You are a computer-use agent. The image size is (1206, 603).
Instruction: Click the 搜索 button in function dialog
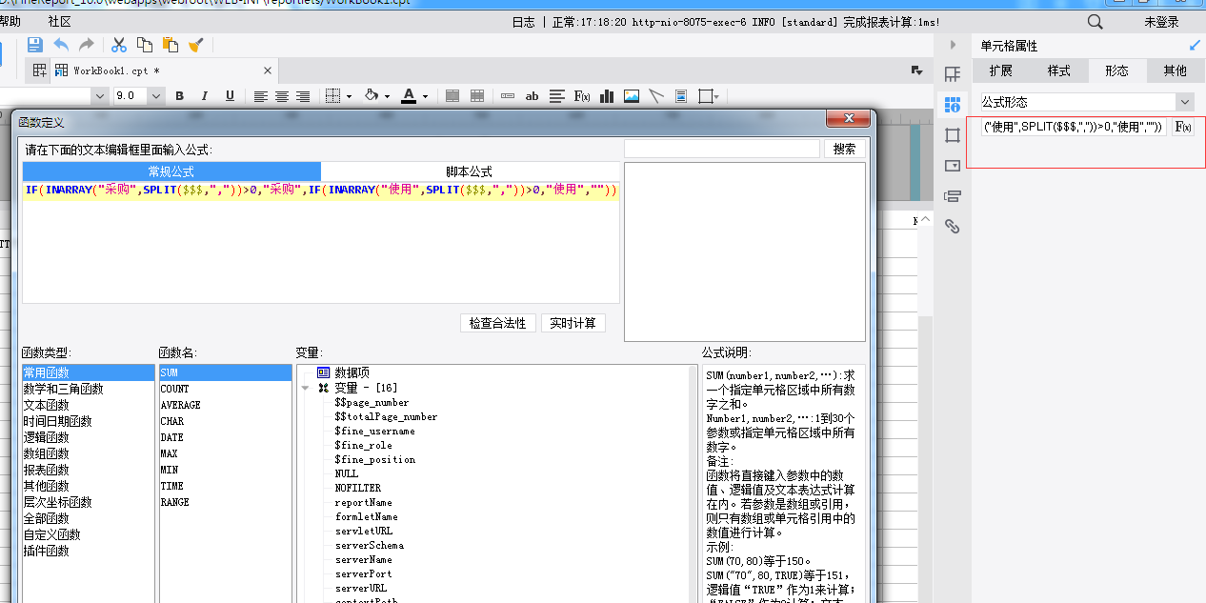(845, 149)
